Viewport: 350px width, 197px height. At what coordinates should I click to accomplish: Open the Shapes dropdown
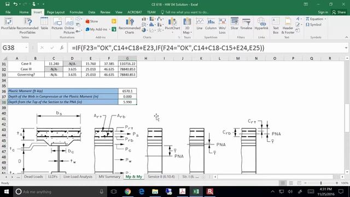[78, 19]
